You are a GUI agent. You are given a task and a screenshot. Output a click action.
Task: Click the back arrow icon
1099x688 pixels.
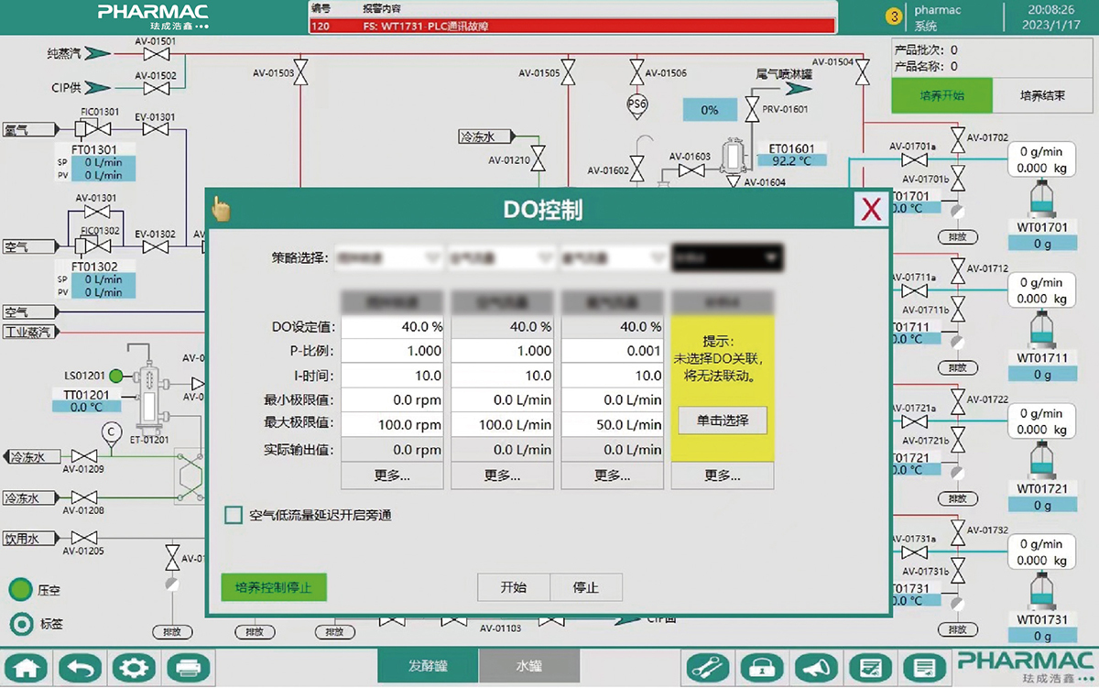[82, 667]
